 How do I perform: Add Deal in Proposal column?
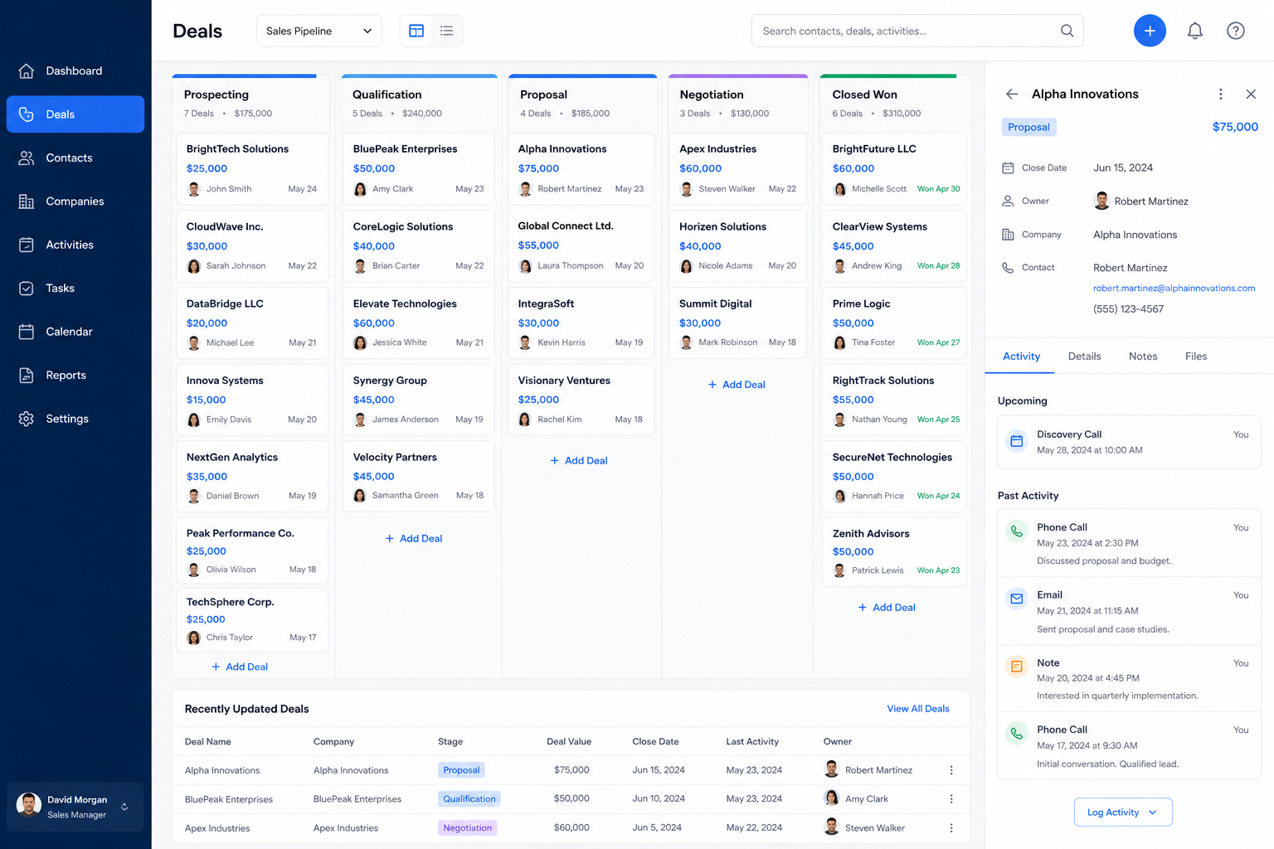click(x=579, y=461)
